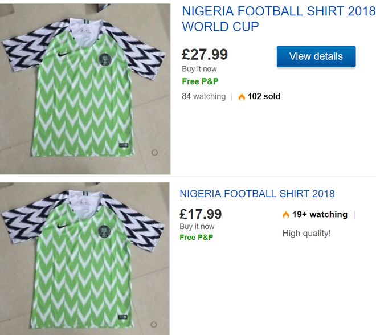Open the first shirt's product photo

pyautogui.click(x=85, y=89)
